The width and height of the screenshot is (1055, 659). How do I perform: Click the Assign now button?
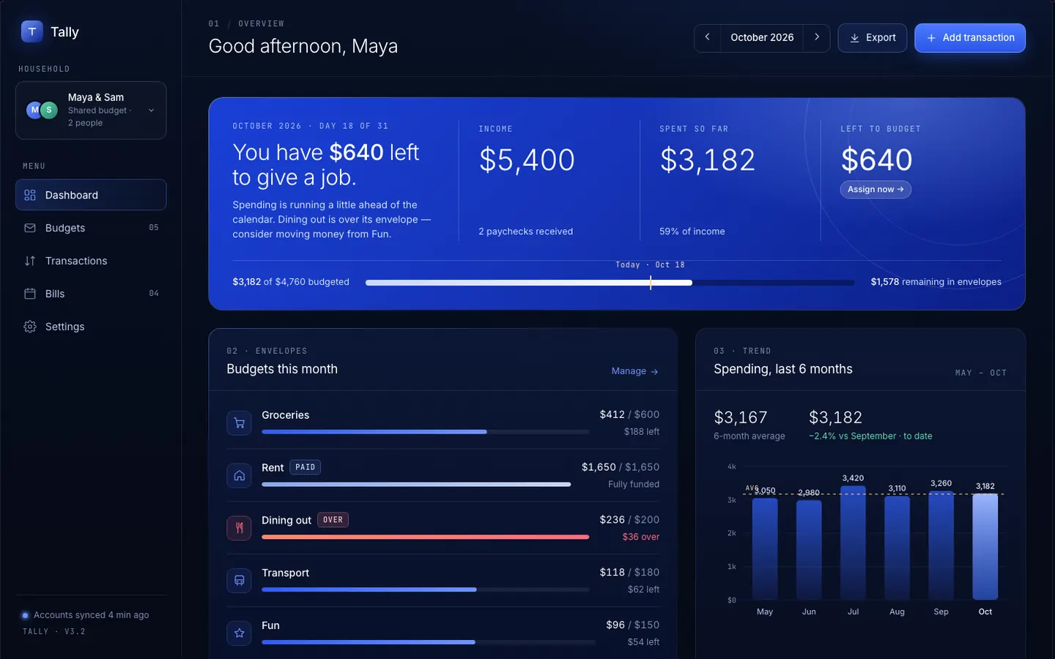876,190
